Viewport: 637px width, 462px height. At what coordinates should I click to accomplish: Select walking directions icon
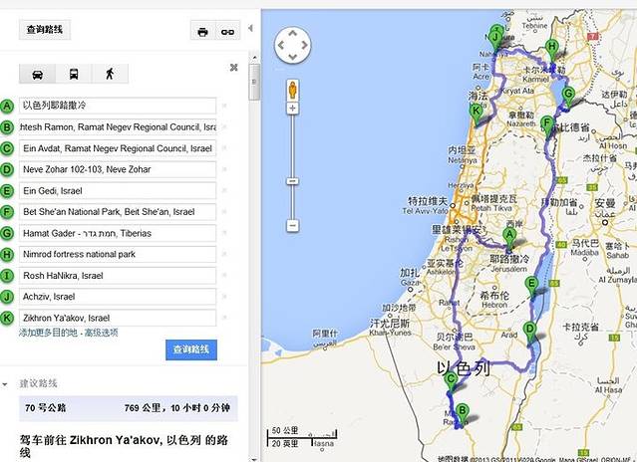pos(110,74)
